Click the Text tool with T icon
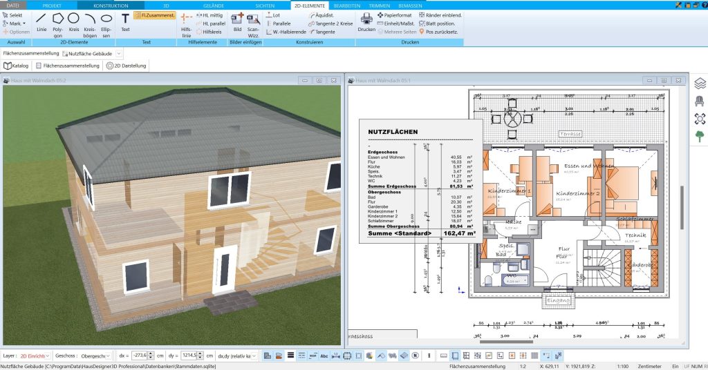The image size is (708, 370). click(126, 23)
